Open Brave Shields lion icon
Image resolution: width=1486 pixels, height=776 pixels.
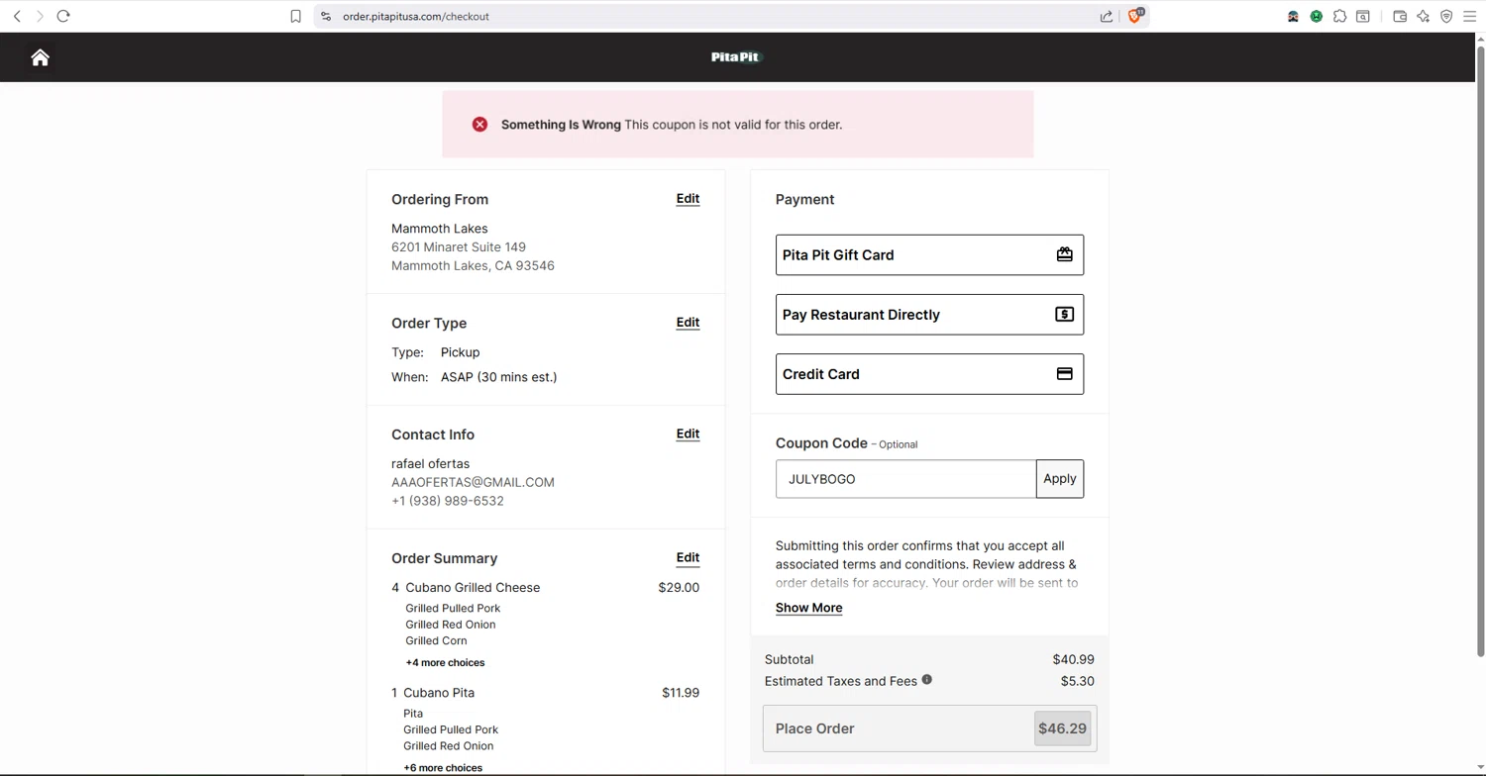[x=1135, y=16]
